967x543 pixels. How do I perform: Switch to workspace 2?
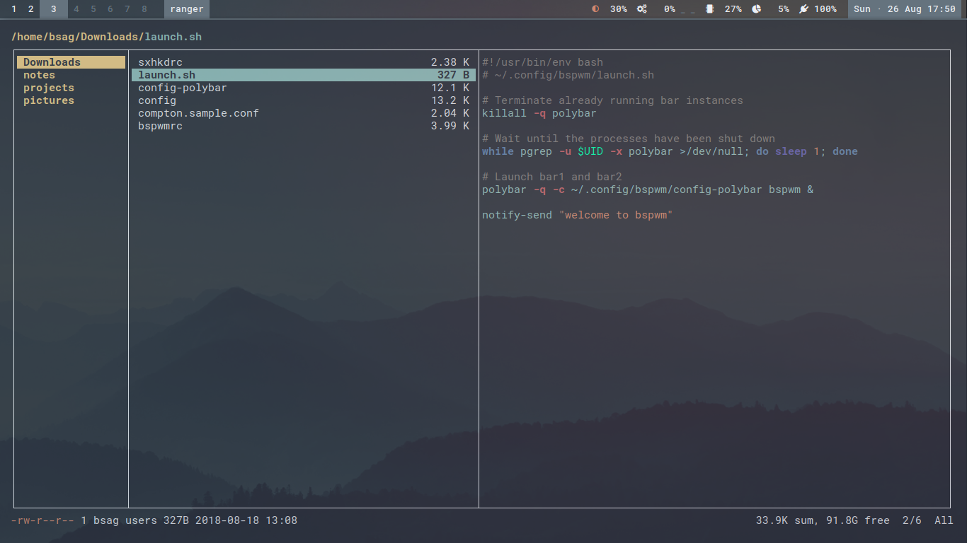(30, 9)
